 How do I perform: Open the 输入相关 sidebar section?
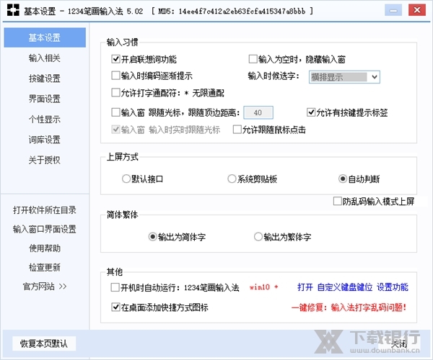45,58
